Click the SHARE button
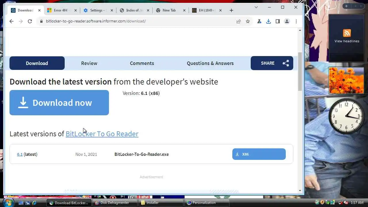The height and width of the screenshot is (207, 368). point(272,63)
